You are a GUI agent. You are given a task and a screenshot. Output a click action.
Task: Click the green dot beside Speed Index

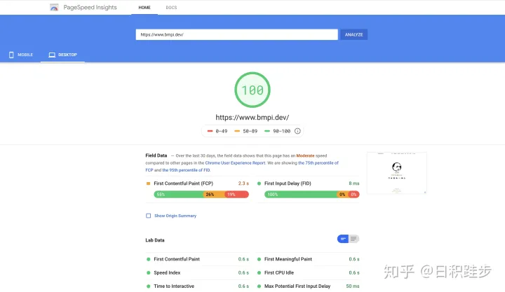(x=148, y=272)
